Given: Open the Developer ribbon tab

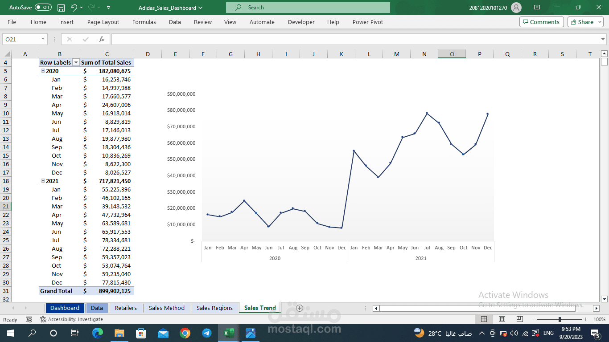Looking at the screenshot, I should pyautogui.click(x=301, y=22).
